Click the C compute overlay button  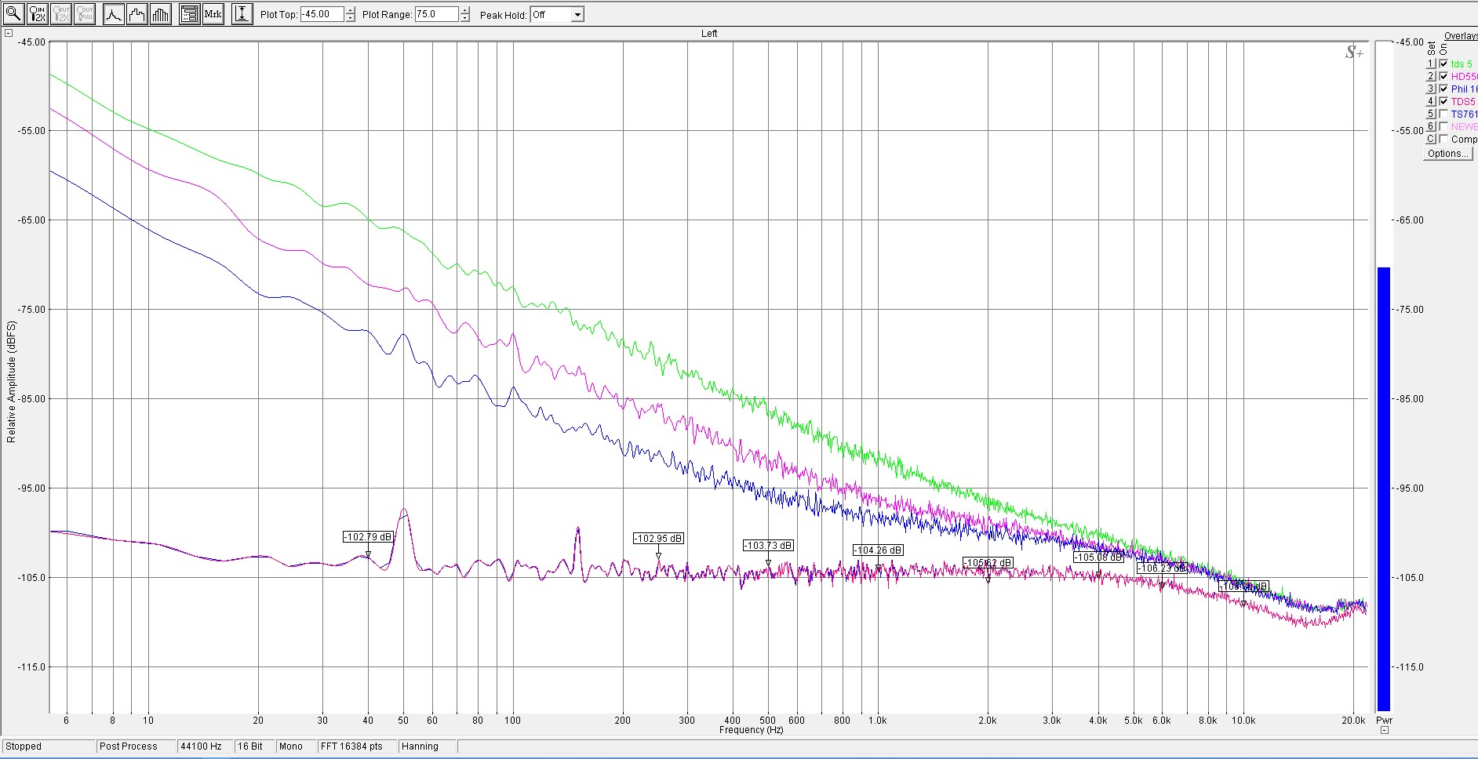[x=1431, y=139]
